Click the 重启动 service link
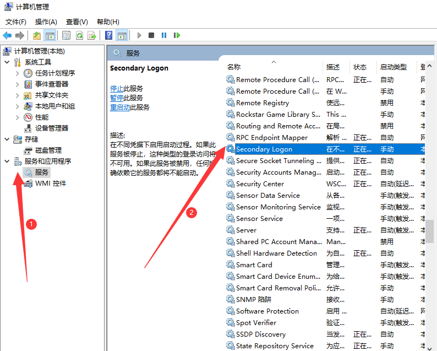437x351 pixels. point(120,107)
